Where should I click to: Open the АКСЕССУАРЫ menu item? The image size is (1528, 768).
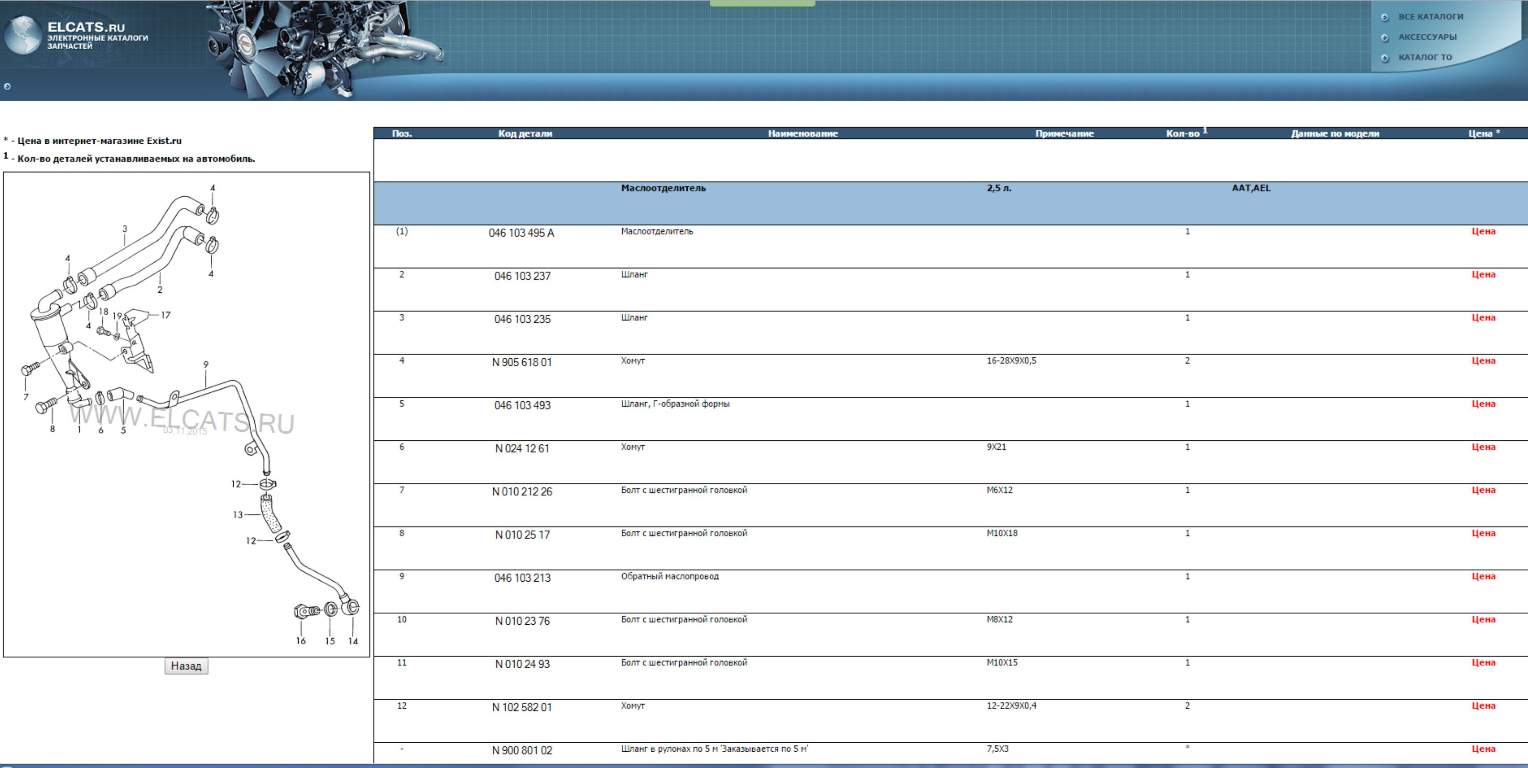point(1427,37)
